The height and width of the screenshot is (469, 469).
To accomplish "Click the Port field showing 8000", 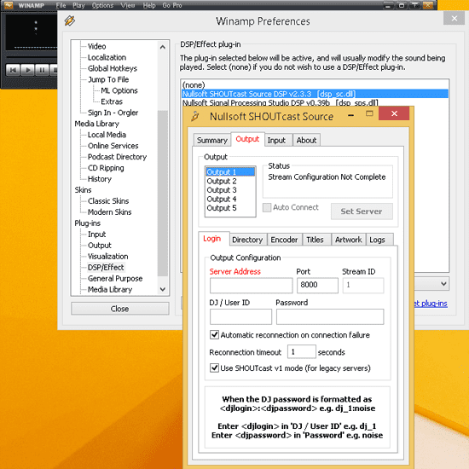I will coord(317,286).
